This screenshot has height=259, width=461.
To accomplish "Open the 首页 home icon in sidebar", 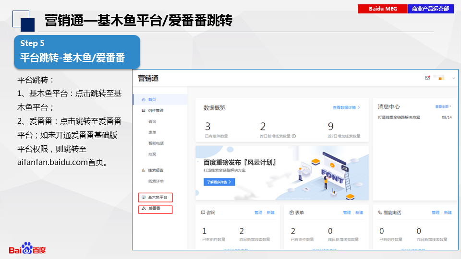I will pos(144,100).
